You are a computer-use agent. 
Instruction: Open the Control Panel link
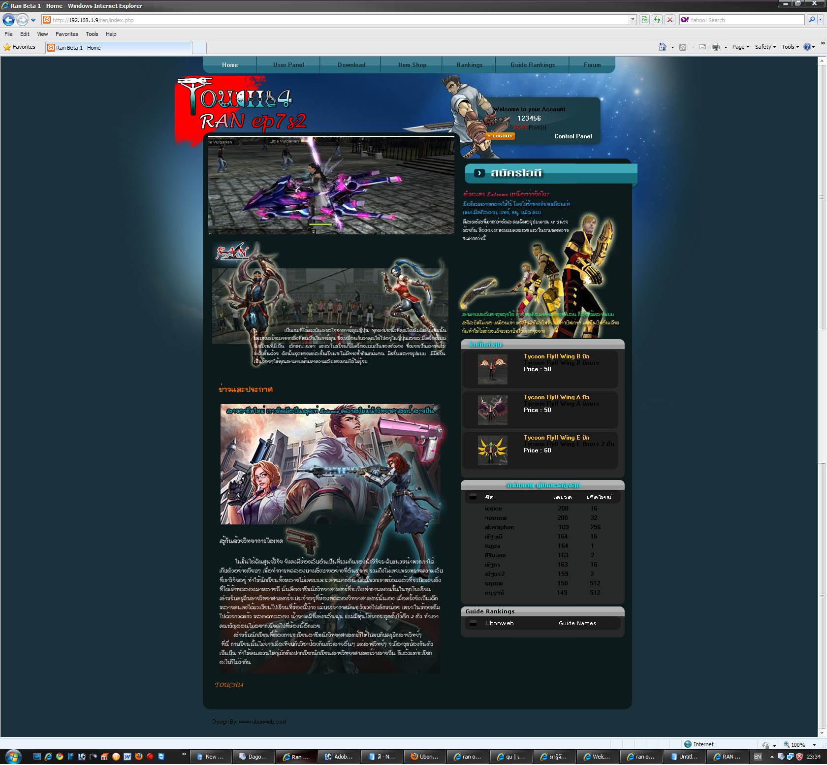(x=573, y=136)
